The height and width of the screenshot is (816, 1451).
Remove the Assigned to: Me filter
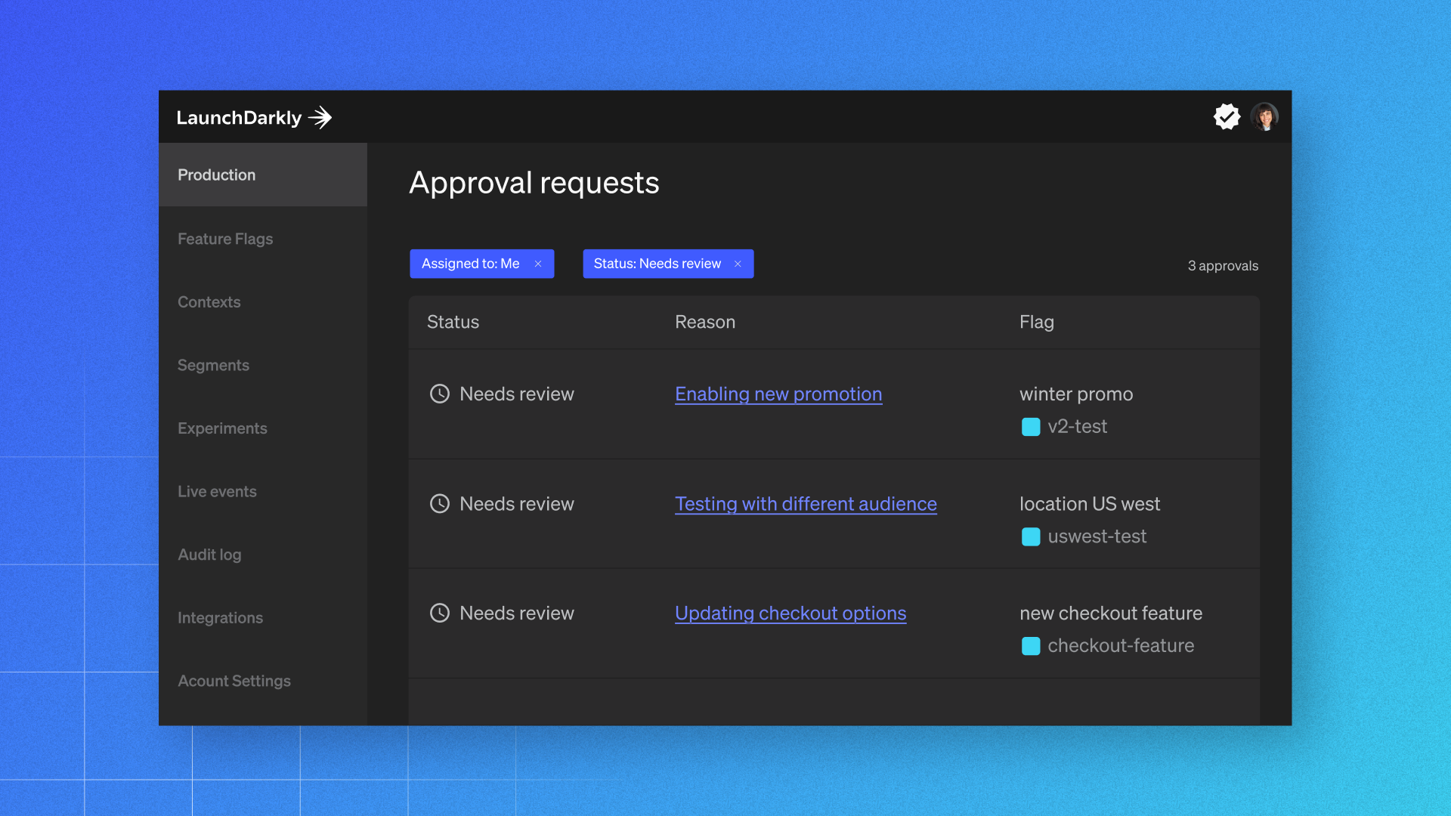tap(538, 264)
